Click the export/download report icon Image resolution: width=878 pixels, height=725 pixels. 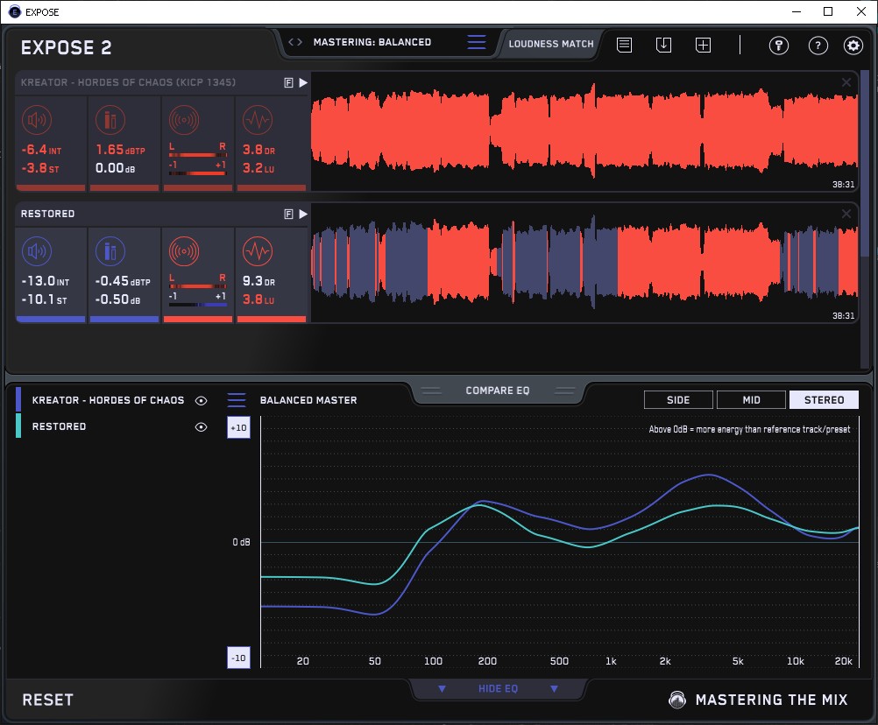click(x=663, y=46)
